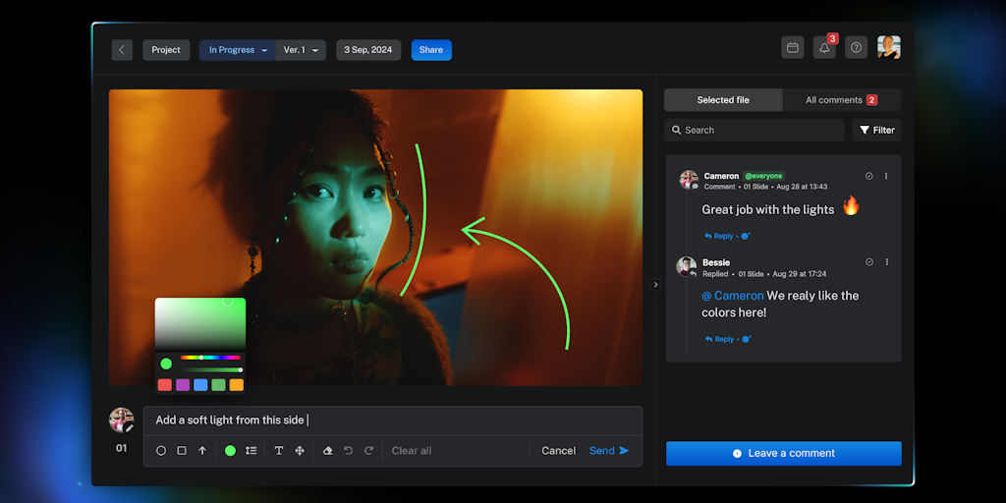Mark Bessie's reply as resolved
Image resolution: width=1006 pixels, height=503 pixels.
coord(868,262)
